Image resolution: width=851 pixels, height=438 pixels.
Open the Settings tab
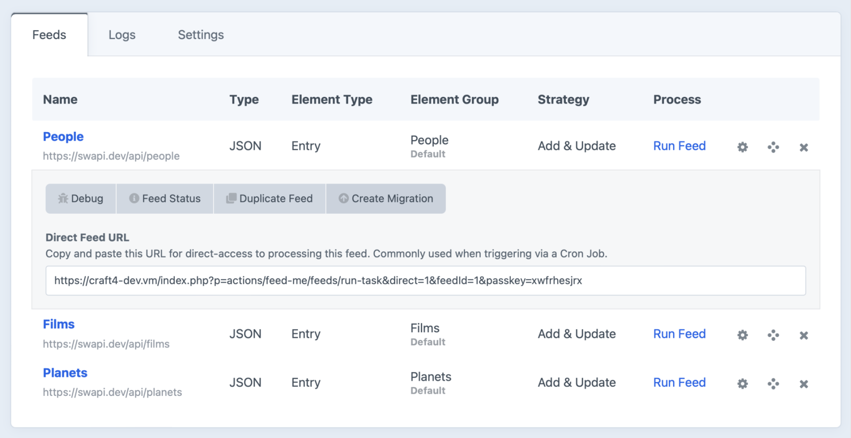201,35
